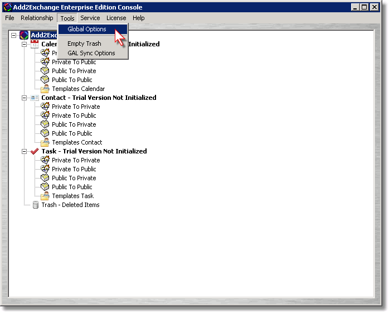
Task: Click Task Private To Private icon
Action: pos(45,160)
